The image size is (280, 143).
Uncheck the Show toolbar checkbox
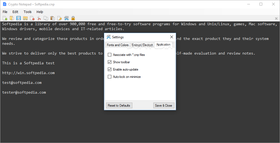tap(109, 62)
